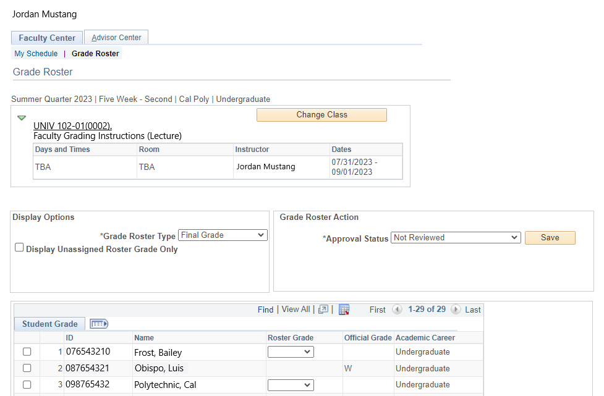Select the Student Grade tab
This screenshot has height=396, width=604.
(x=50, y=324)
